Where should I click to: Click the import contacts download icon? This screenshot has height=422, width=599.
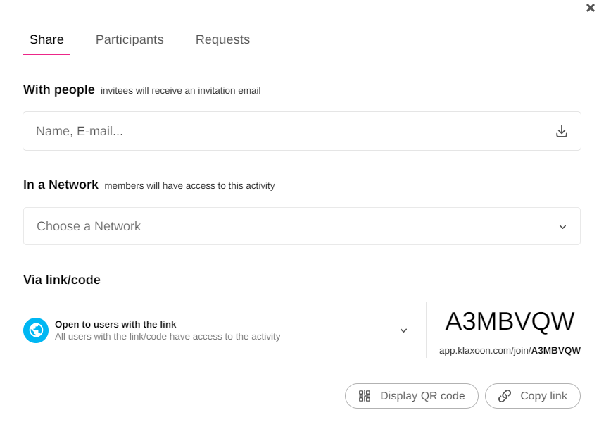pyautogui.click(x=562, y=131)
